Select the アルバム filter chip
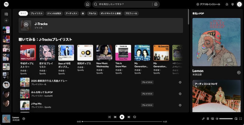 click(x=92, y=13)
